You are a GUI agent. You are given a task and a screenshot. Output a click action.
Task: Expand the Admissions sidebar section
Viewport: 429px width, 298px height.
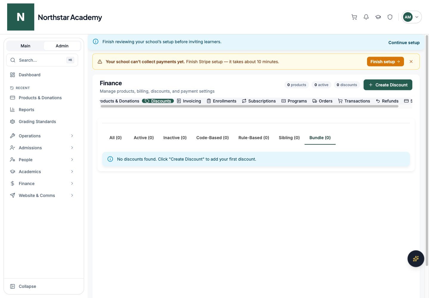42,148
